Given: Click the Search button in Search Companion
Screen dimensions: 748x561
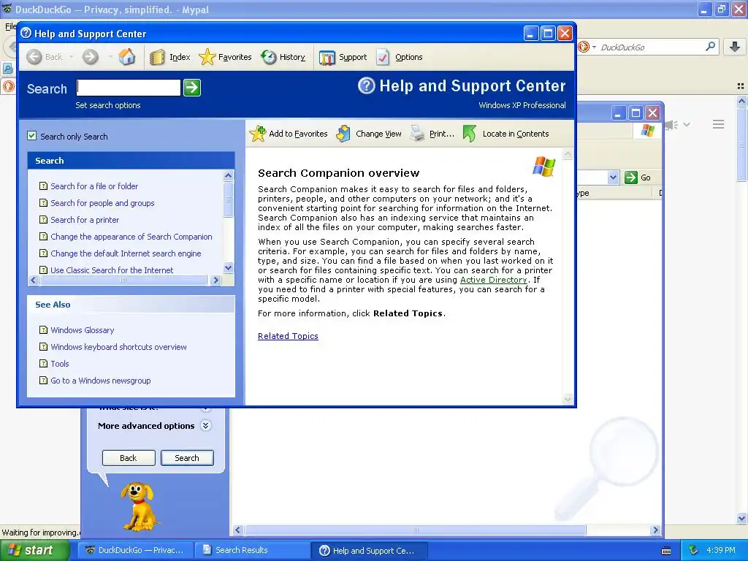Looking at the screenshot, I should 187,458.
